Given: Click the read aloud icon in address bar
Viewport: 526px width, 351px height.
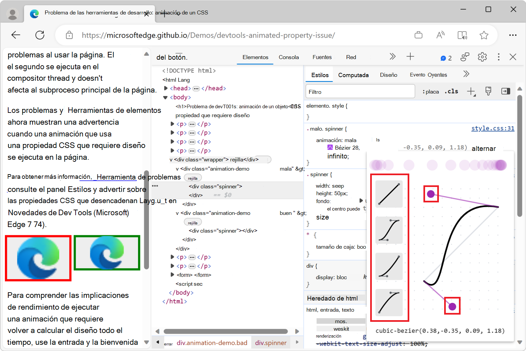Looking at the screenshot, I should click(x=441, y=35).
